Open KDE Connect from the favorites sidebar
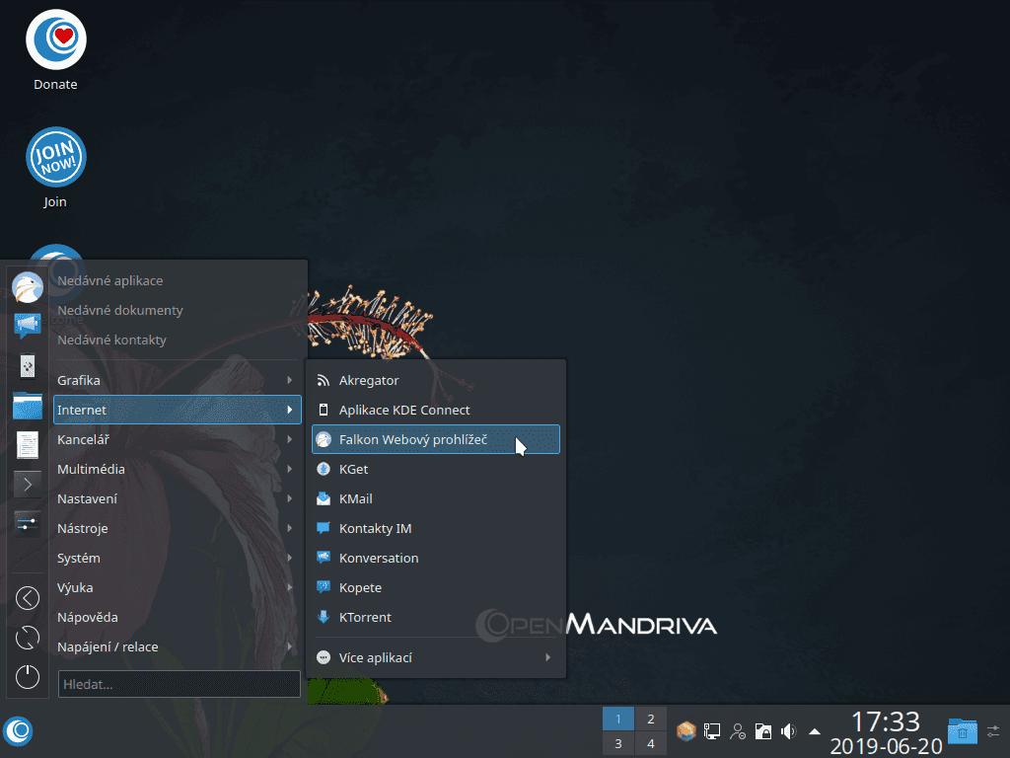 click(x=27, y=366)
